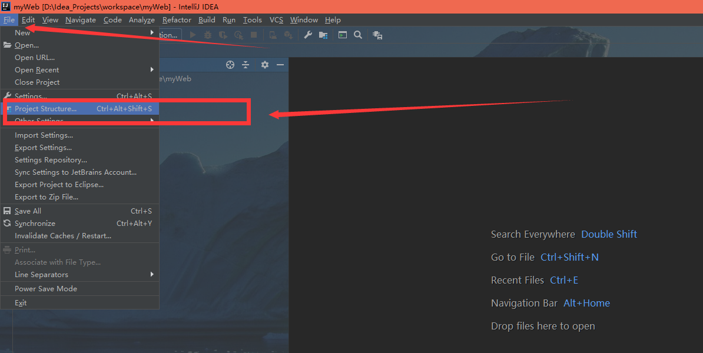Run the project with the green Run icon
703x353 pixels.
pos(193,35)
